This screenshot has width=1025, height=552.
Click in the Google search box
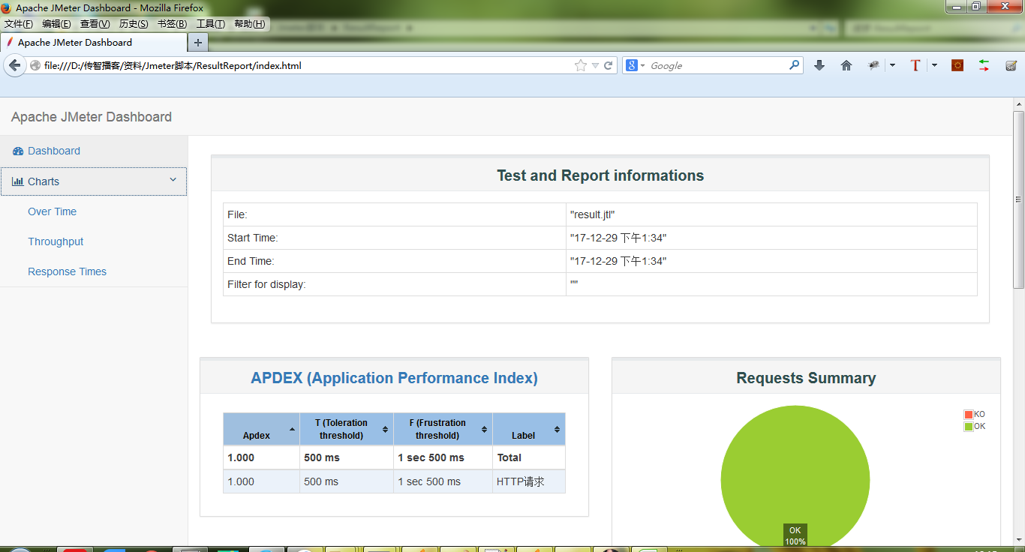tap(717, 65)
